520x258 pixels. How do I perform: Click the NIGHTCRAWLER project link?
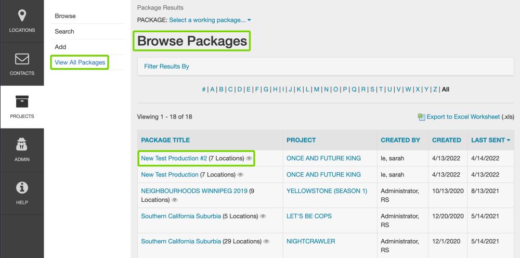pyautogui.click(x=310, y=241)
